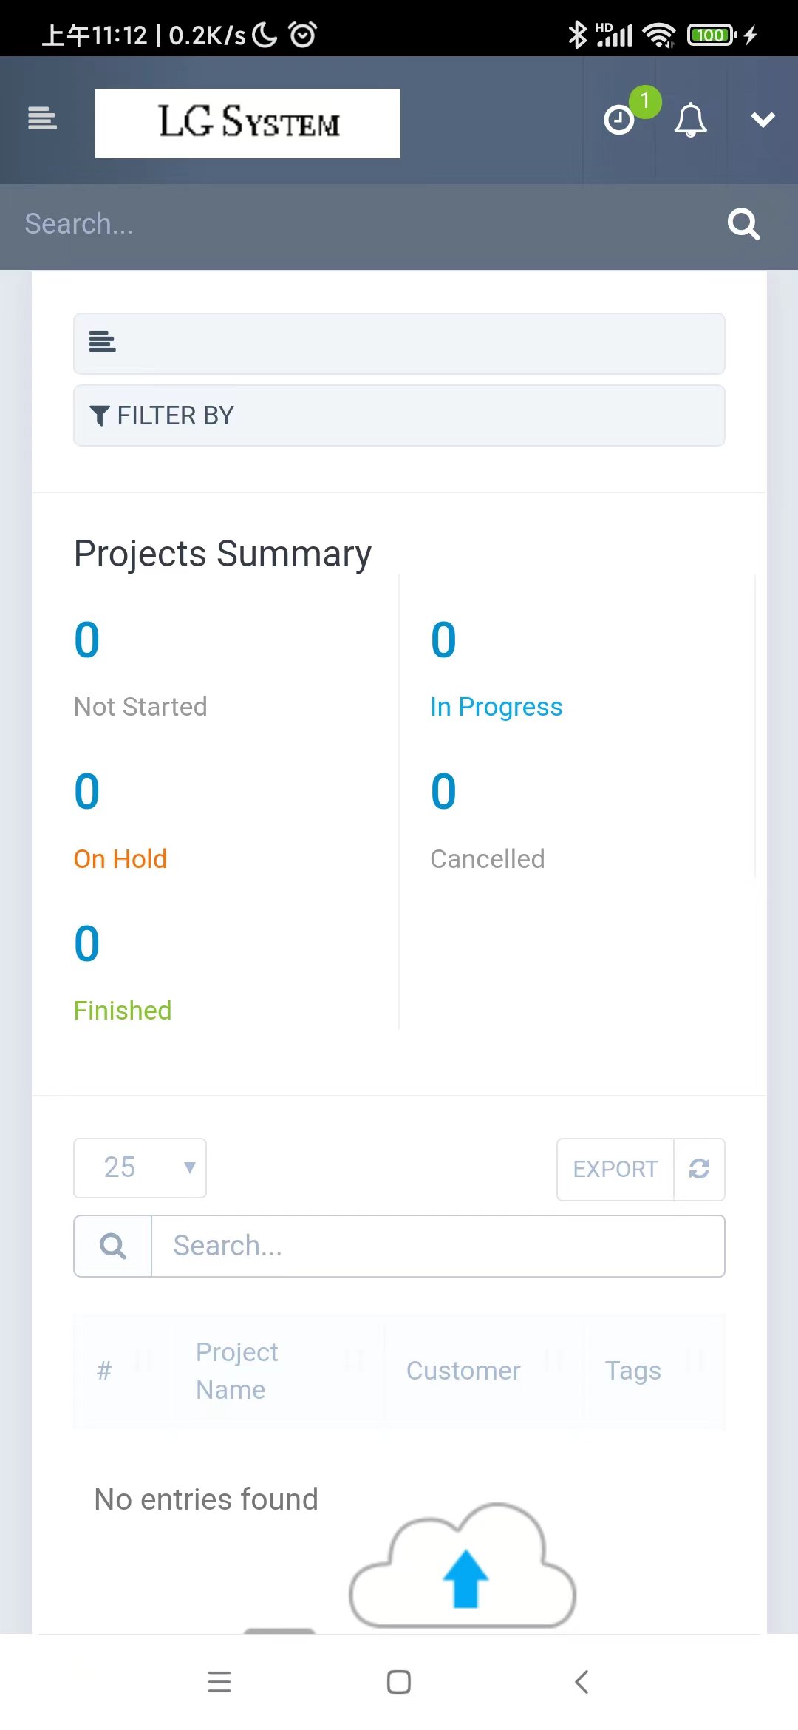The width and height of the screenshot is (798, 1730).
Task: Expand the profile chevron menu
Action: pyautogui.click(x=763, y=120)
